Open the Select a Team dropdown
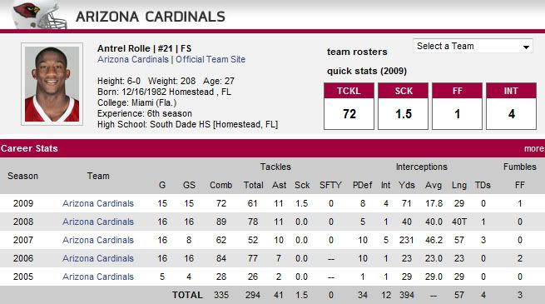This screenshot has height=304, width=545. pyautogui.click(x=473, y=46)
